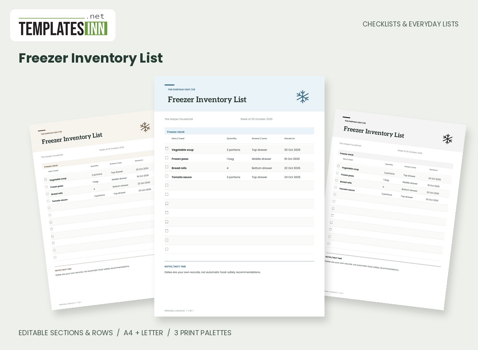Click 'The Everyday Edit / 05' on center page
The height and width of the screenshot is (350, 478).
coord(181,89)
